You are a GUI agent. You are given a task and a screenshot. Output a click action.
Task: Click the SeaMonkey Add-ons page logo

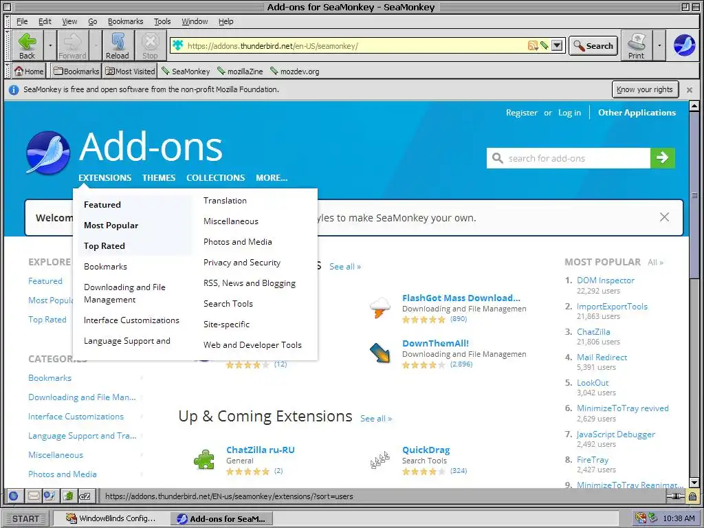point(48,153)
